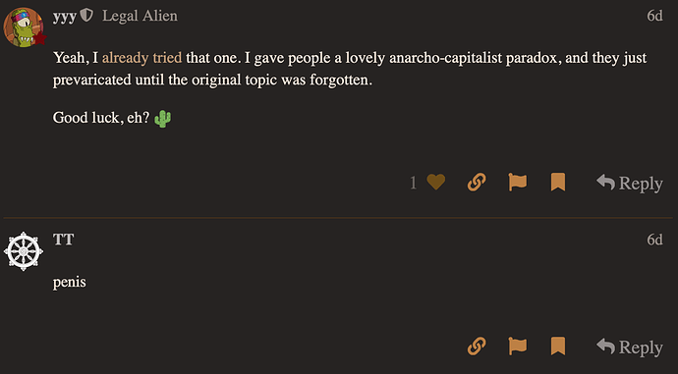Flag TT's post
678x374 pixels.
(518, 346)
